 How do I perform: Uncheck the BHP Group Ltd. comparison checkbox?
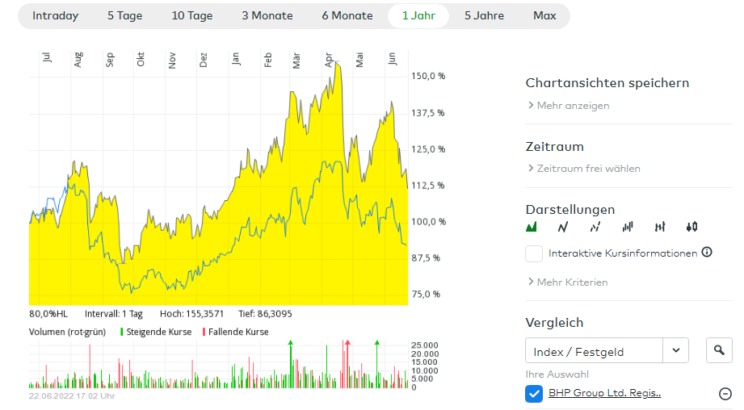point(534,394)
